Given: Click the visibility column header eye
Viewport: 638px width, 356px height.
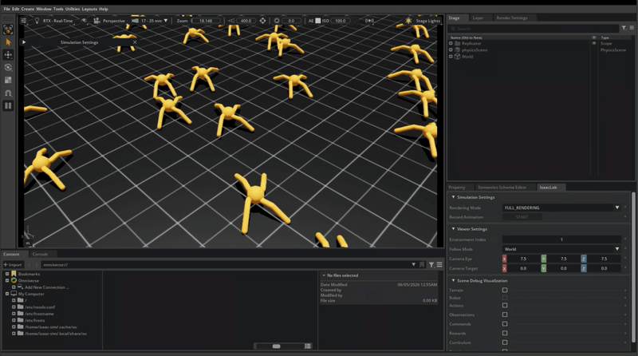Looking at the screenshot, I should [x=594, y=38].
